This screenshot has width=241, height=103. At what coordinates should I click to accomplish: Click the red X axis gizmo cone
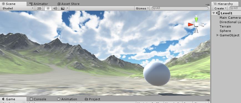coord(191,25)
